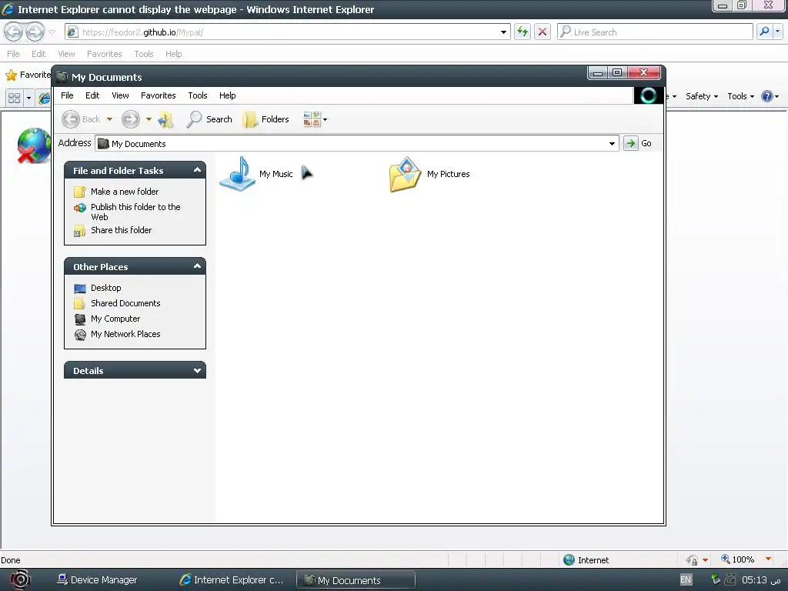Open the Safety menu in Internet Explorer
The height and width of the screenshot is (591, 788).
[702, 96]
